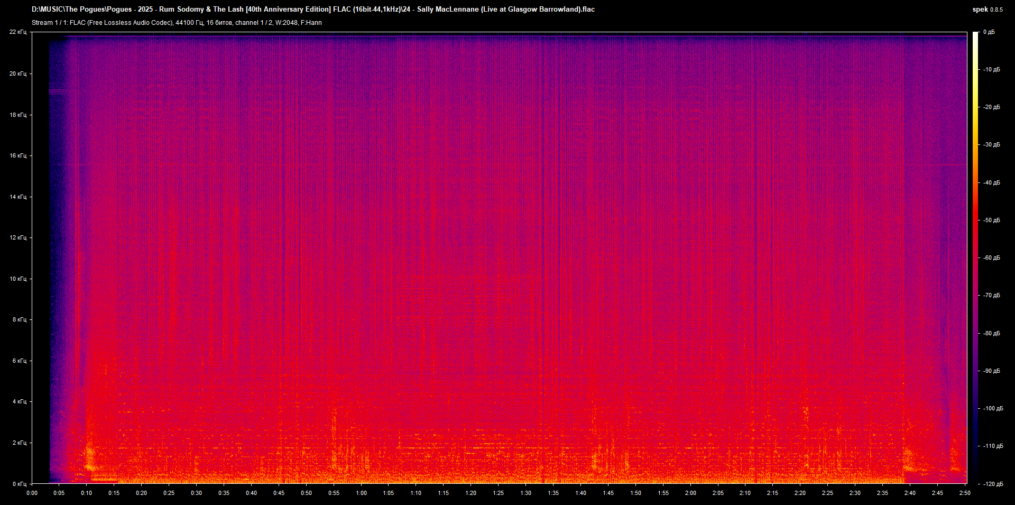Click the -40 дБ scale label

pos(991,182)
